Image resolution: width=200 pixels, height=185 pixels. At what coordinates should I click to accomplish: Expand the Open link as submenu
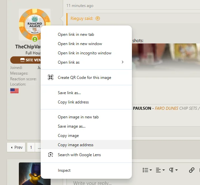tap(86, 62)
